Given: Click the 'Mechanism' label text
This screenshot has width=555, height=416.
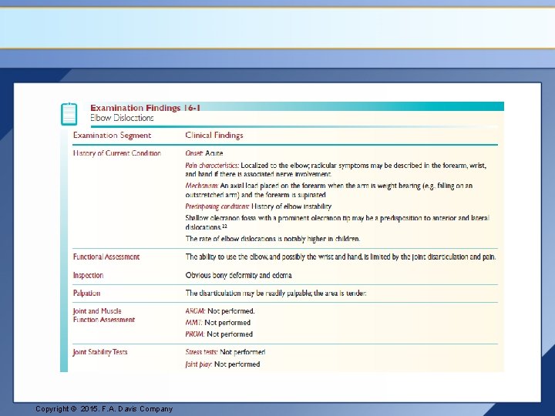Looking at the screenshot, I should [202, 186].
